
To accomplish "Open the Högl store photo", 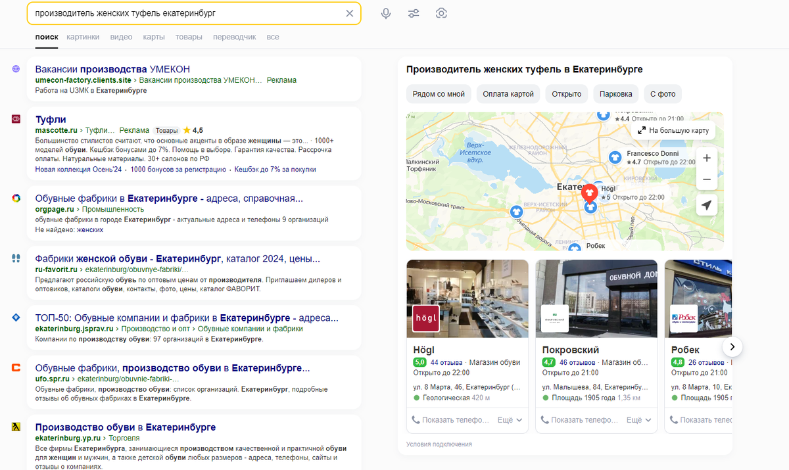I will click(x=467, y=298).
